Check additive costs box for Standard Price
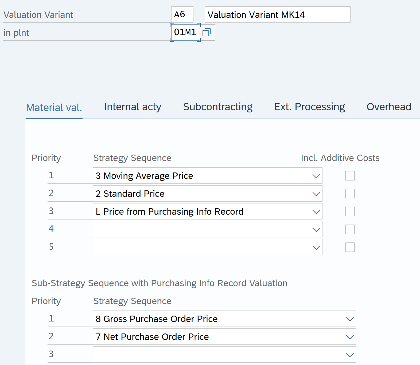The height and width of the screenshot is (365, 420). (350, 194)
